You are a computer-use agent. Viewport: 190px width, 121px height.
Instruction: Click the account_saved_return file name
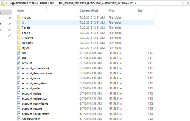[x=36, y=114]
